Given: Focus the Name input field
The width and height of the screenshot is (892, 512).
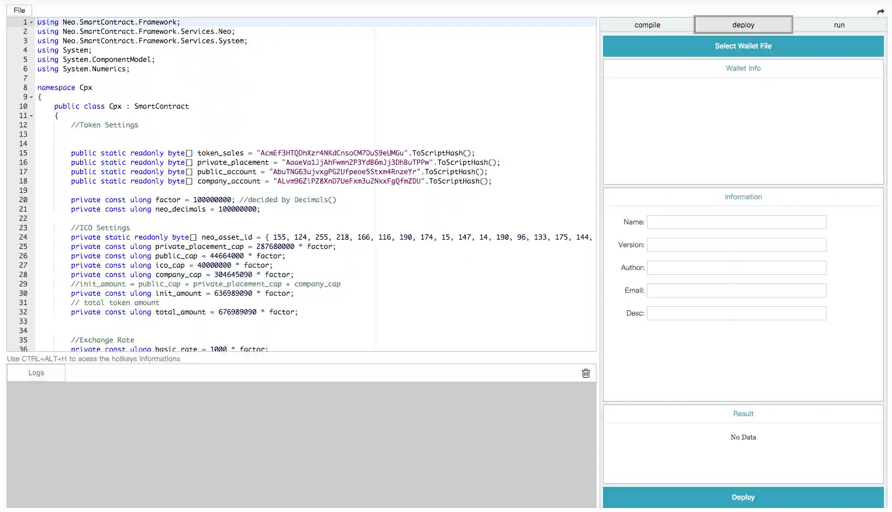Looking at the screenshot, I should [x=736, y=222].
